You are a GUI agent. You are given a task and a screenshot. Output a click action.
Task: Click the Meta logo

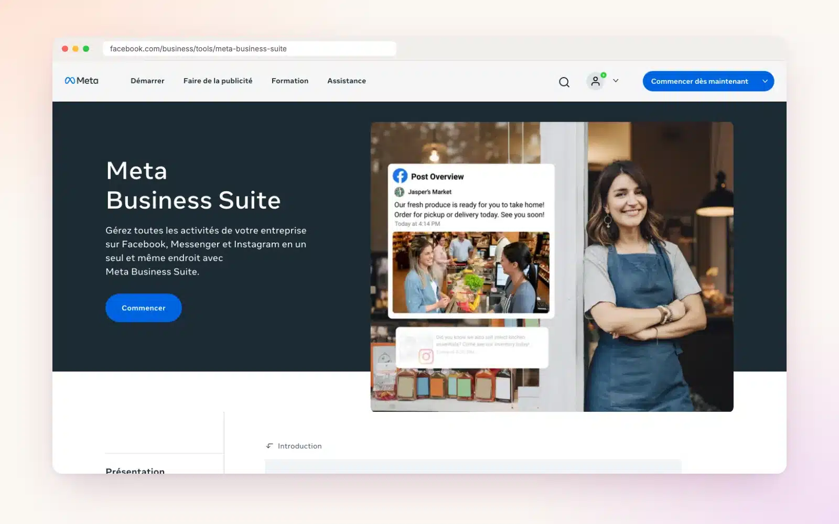[81, 81]
